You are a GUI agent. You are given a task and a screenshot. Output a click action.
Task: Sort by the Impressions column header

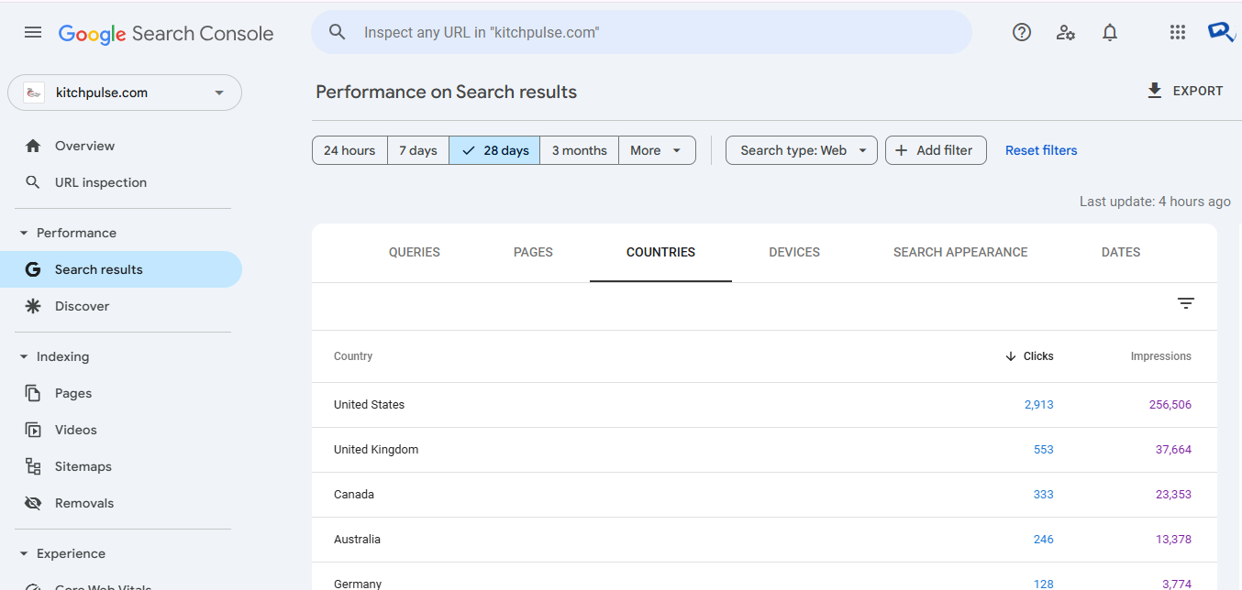[1160, 356]
